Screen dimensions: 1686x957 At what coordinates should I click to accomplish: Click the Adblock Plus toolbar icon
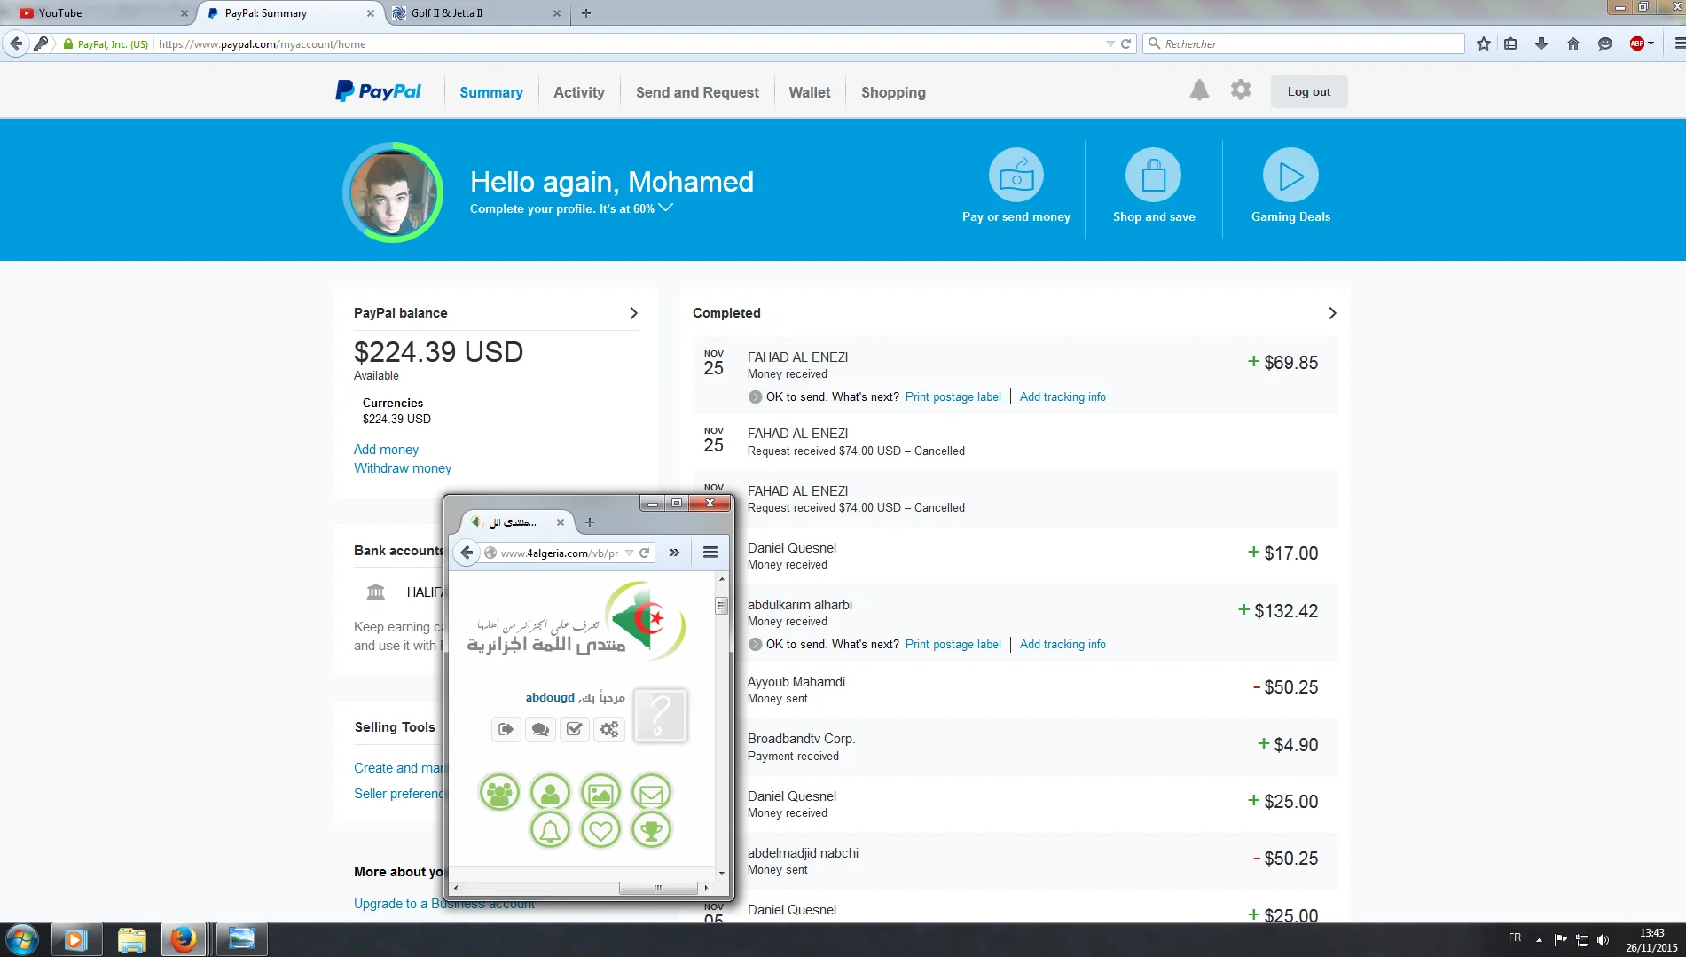point(1637,43)
